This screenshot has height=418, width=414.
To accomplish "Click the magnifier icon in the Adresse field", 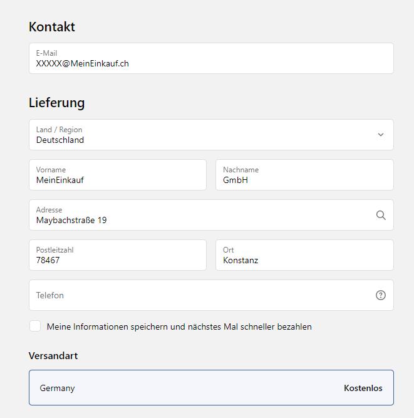I will (381, 215).
